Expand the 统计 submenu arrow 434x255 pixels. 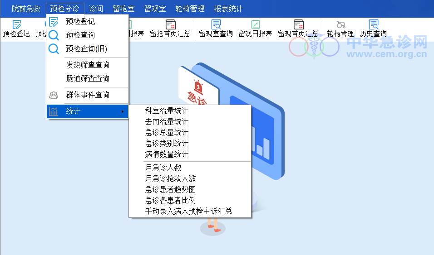[122, 111]
